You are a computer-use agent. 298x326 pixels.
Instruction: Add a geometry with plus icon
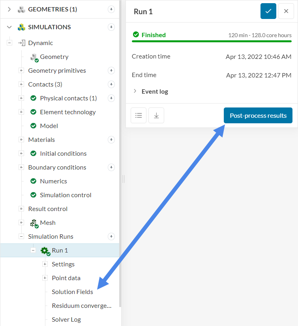[x=111, y=9]
